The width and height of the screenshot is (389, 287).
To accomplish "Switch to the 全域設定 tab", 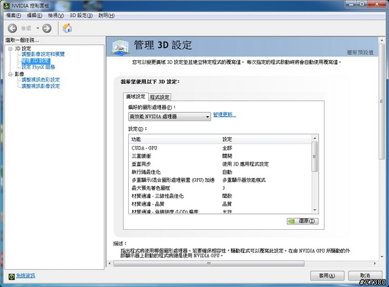I will tap(136, 97).
